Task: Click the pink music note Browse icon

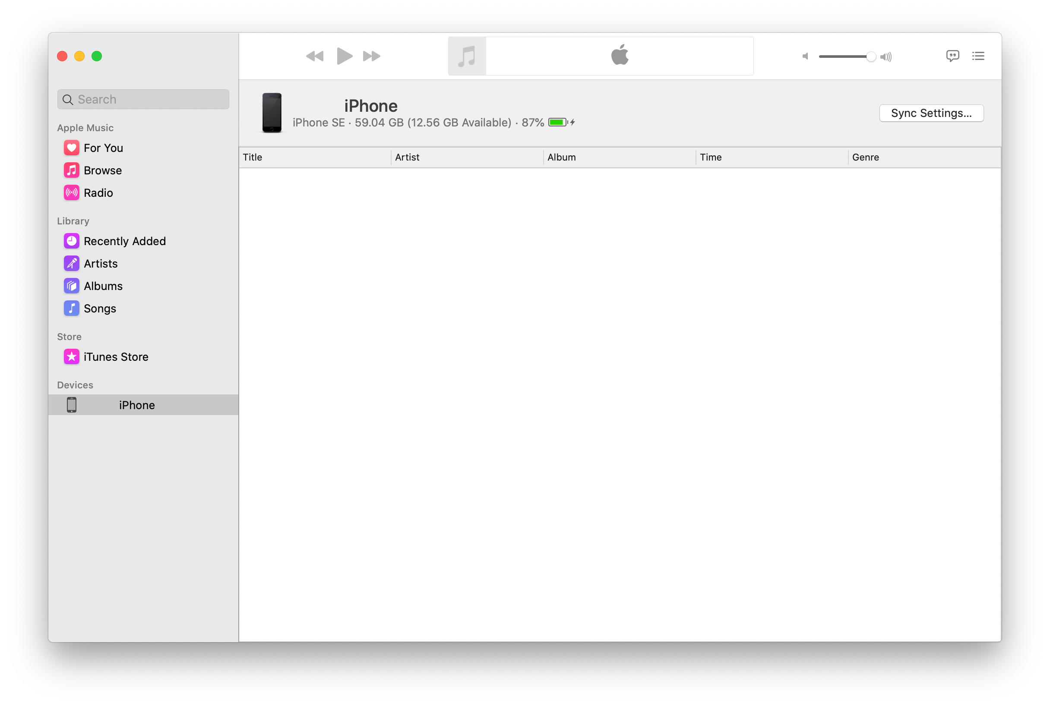Action: pos(72,170)
